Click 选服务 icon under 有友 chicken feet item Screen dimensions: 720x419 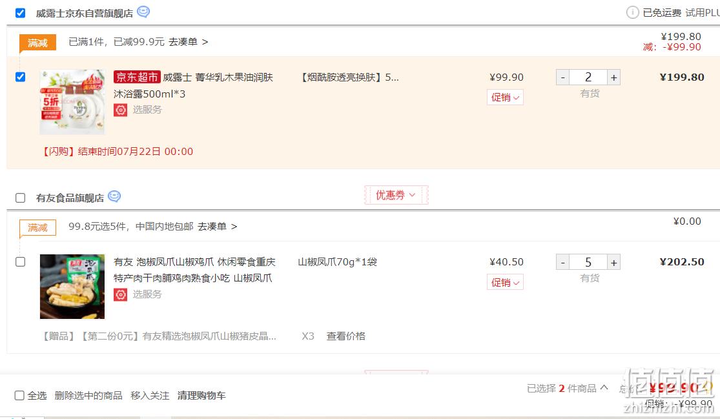(x=120, y=294)
